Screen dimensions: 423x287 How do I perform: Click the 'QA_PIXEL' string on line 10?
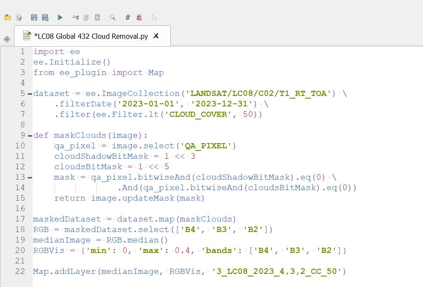[x=206, y=146]
